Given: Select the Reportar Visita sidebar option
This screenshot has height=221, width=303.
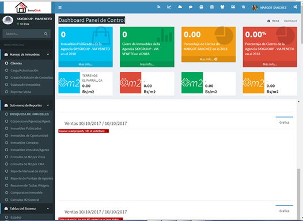Looking at the screenshot, I should tap(21, 92).
